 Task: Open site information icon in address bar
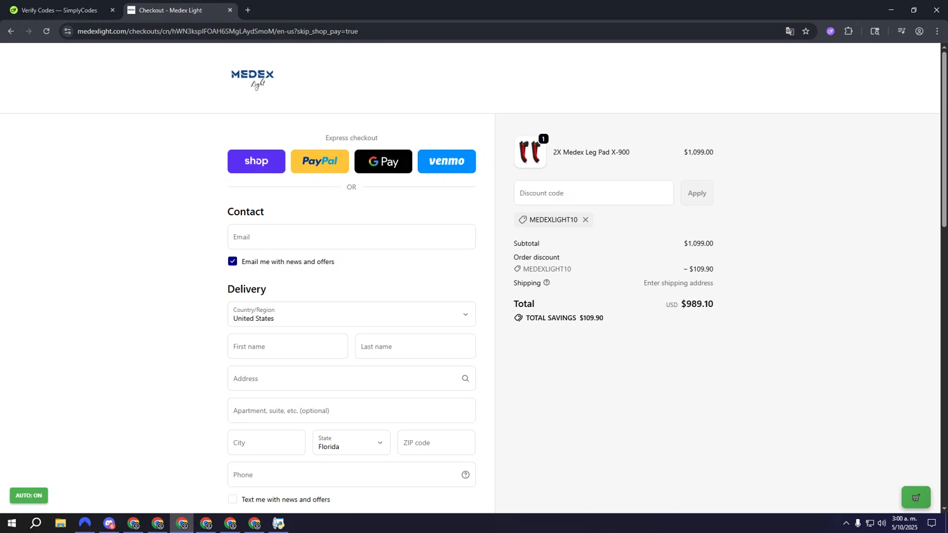pos(68,31)
